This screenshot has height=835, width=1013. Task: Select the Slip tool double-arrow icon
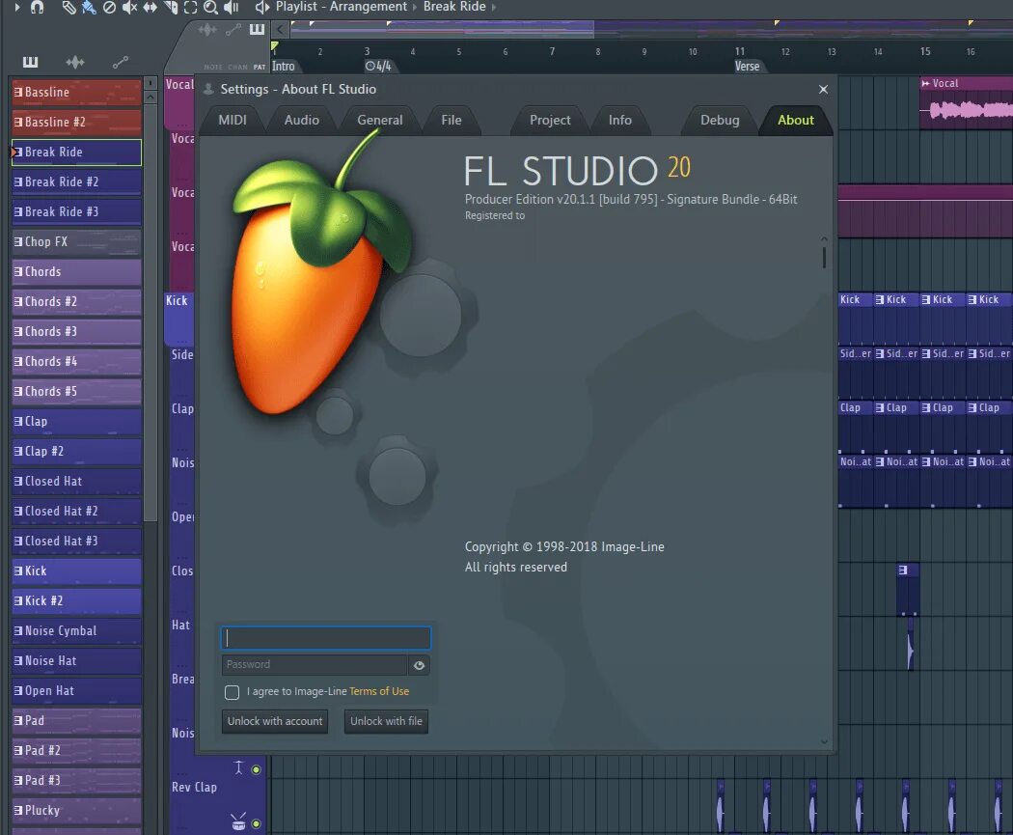coord(150,7)
